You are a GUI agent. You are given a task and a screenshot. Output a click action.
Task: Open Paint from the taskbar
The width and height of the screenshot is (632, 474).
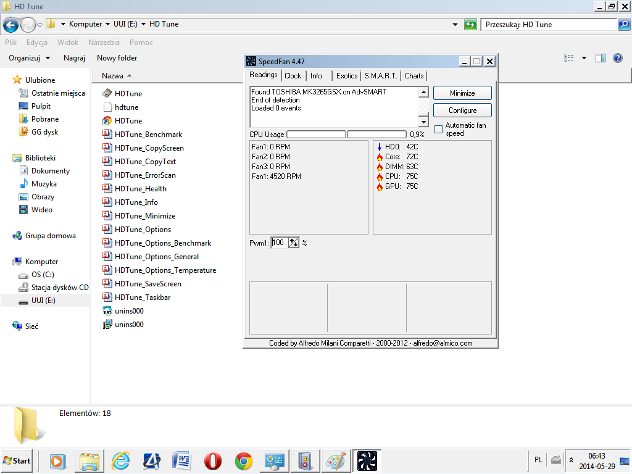336,461
